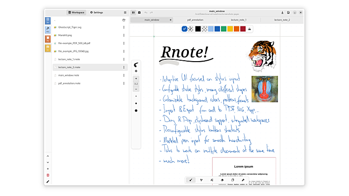Viewport: 349px width, 196px height.
Task: Open options menu for file_example_JPG_100kB.jpg
Action: click(124, 51)
